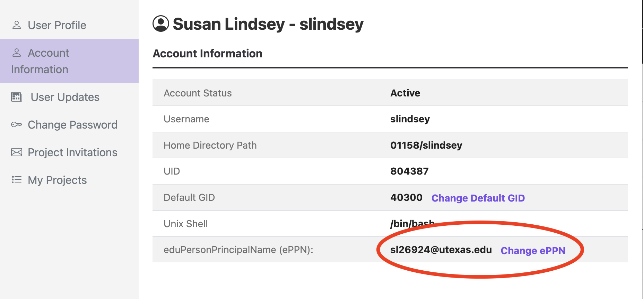Click the User Profile person icon
The width and height of the screenshot is (643, 299).
click(17, 25)
